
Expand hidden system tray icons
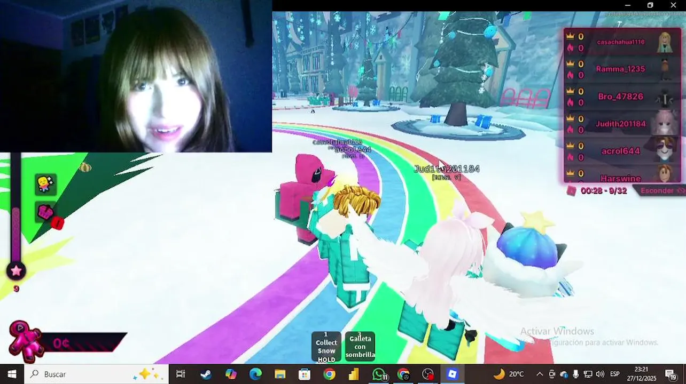540,374
